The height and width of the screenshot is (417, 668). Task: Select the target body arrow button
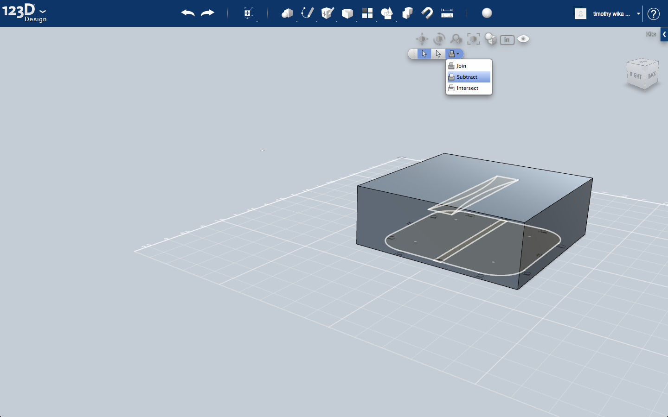click(x=424, y=54)
